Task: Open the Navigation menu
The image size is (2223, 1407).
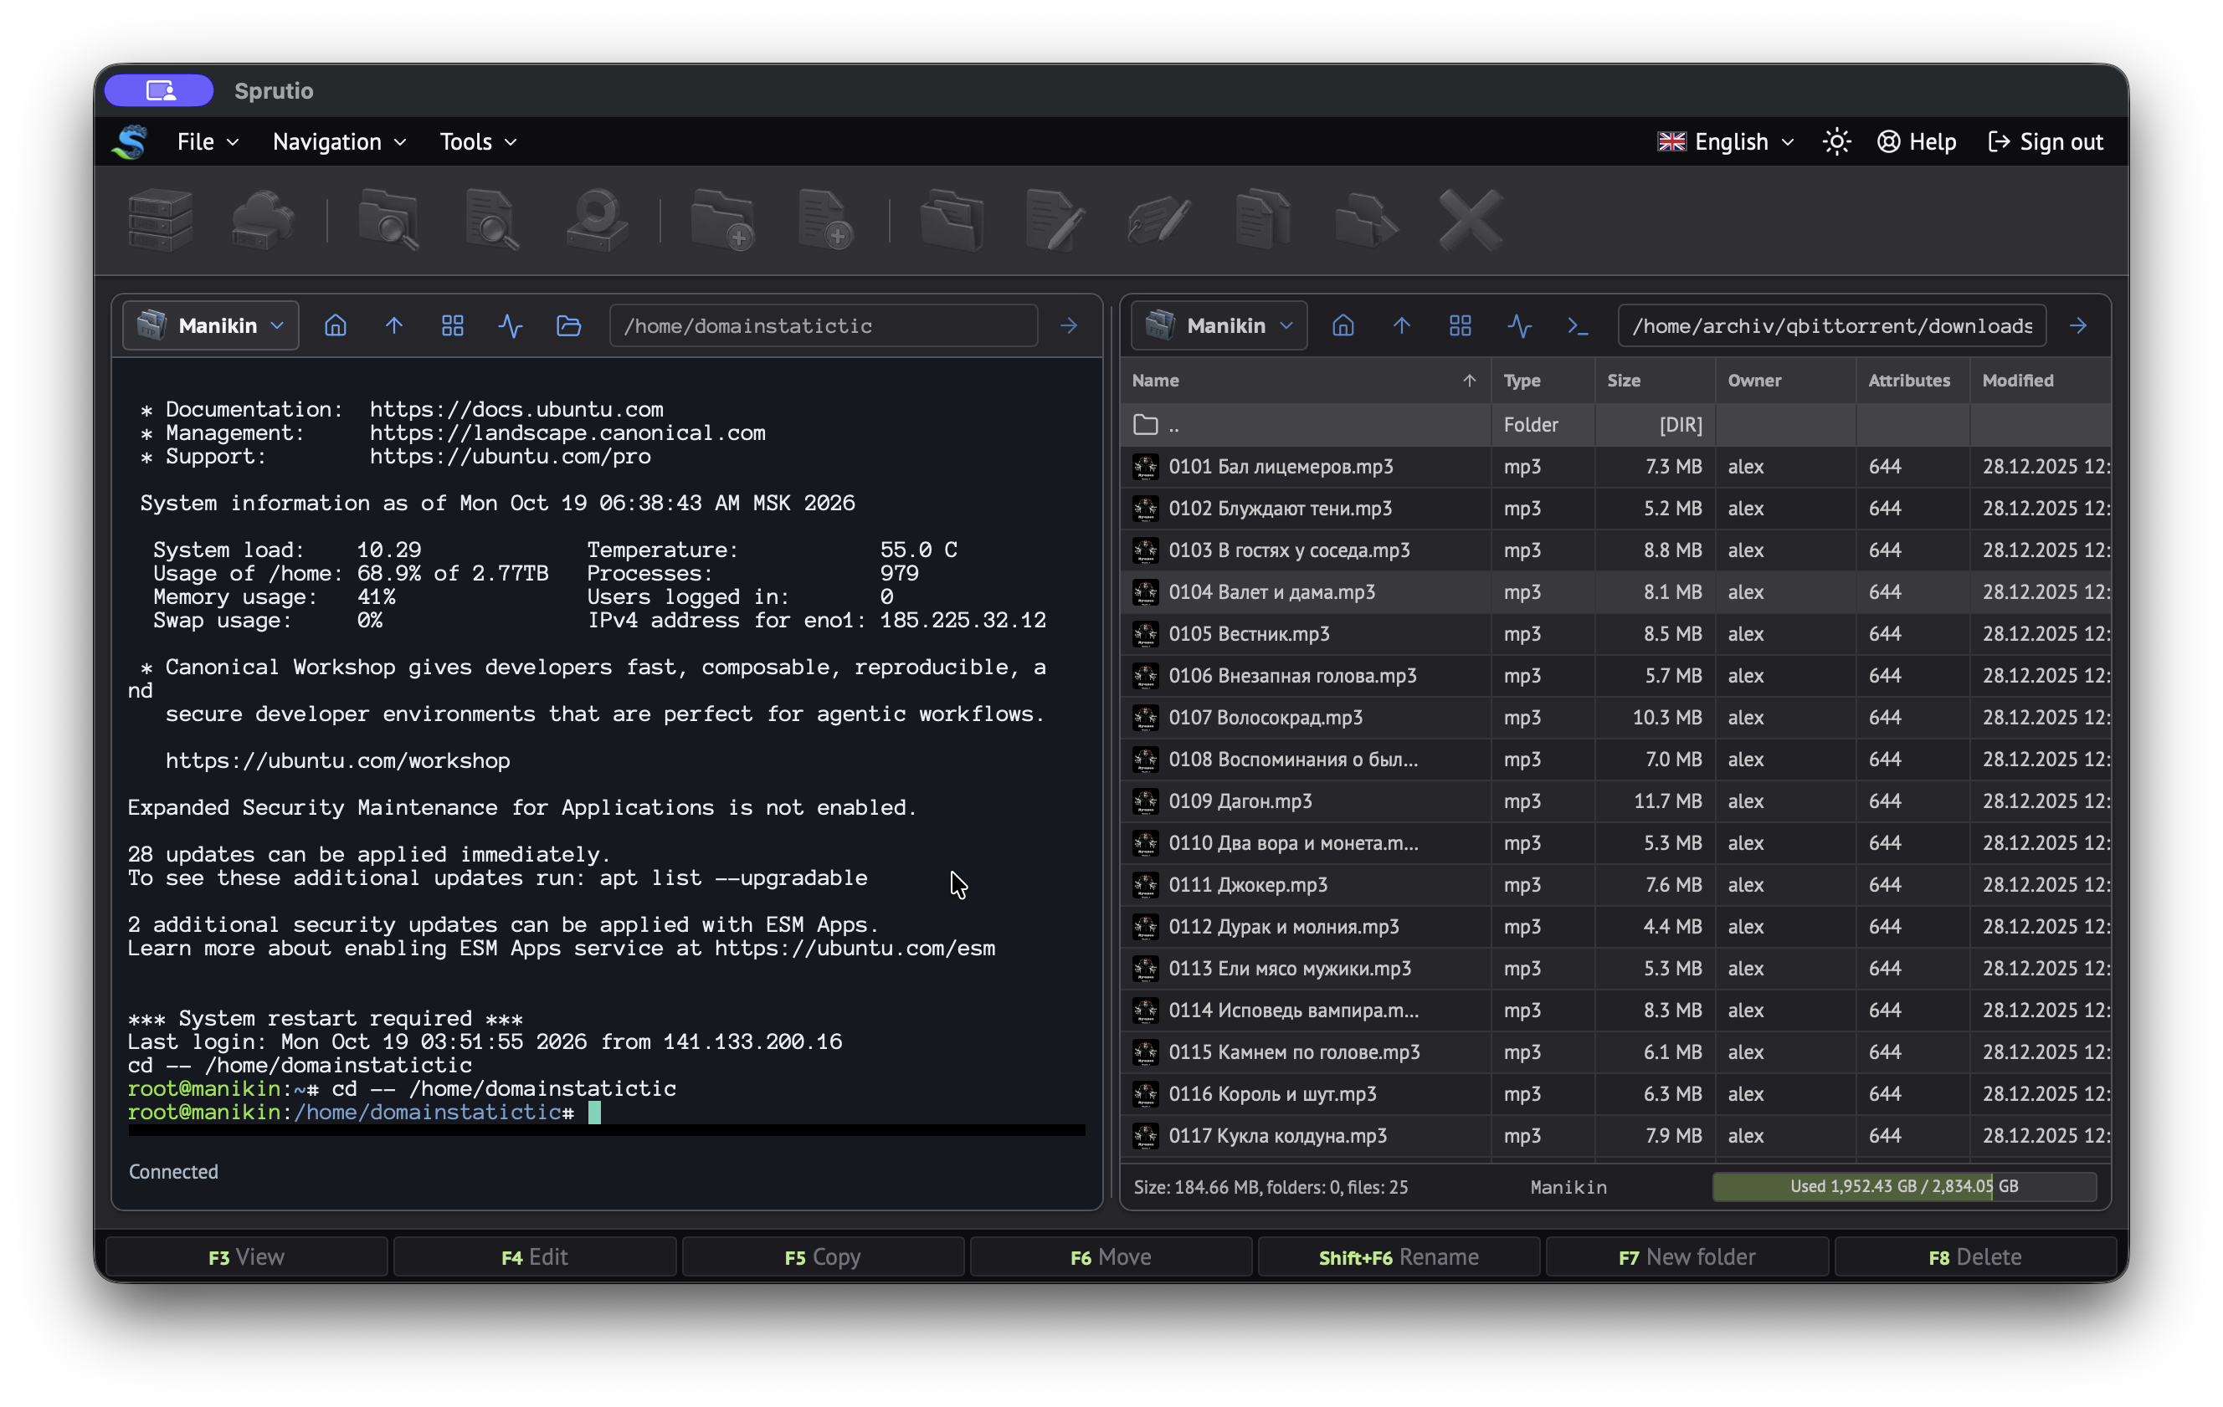Action: 339,141
